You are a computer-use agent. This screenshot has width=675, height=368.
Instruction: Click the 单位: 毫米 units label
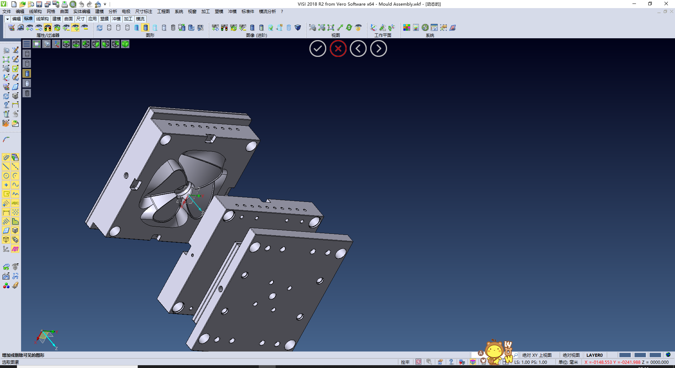[x=568, y=362]
